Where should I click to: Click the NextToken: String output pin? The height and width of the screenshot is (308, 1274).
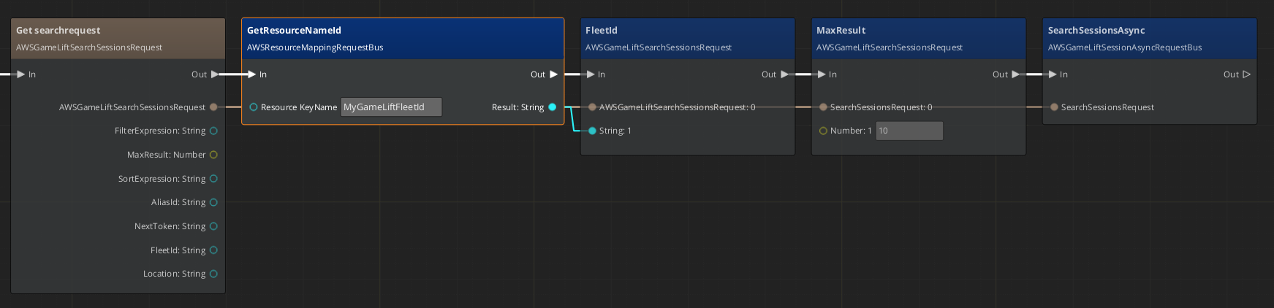click(x=213, y=226)
